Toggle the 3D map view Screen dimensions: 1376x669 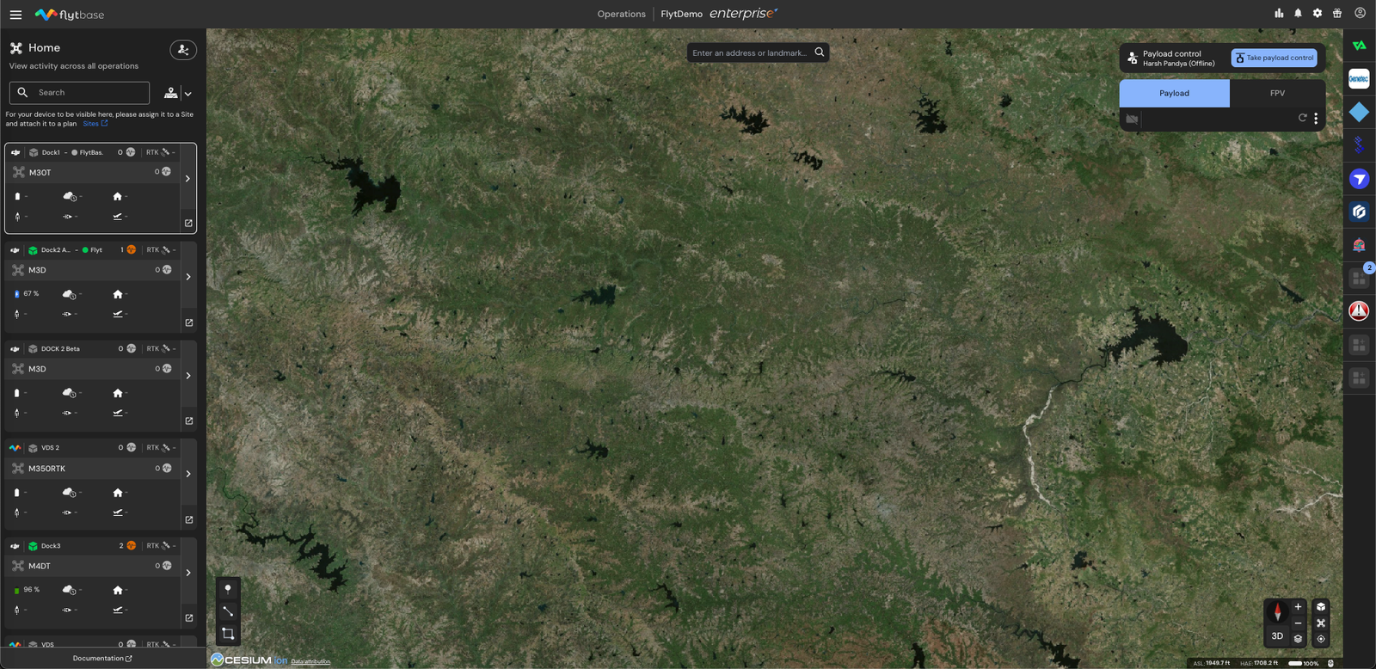1277,636
